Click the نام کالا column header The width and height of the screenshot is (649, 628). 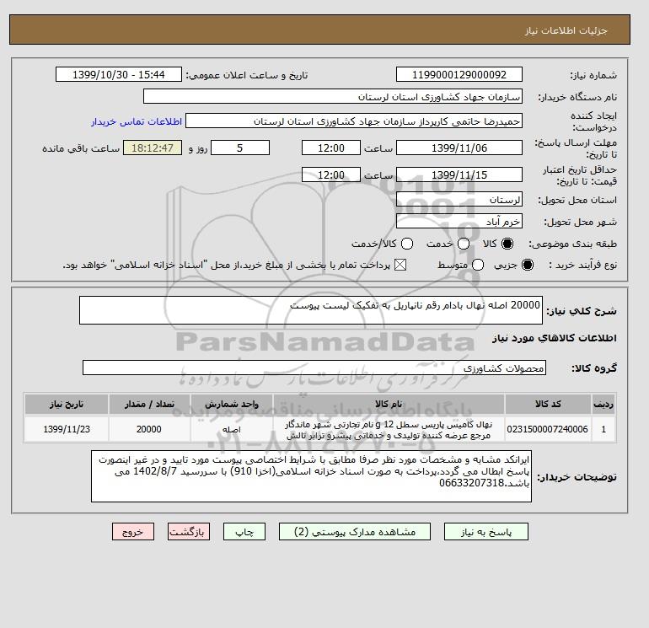(389, 405)
